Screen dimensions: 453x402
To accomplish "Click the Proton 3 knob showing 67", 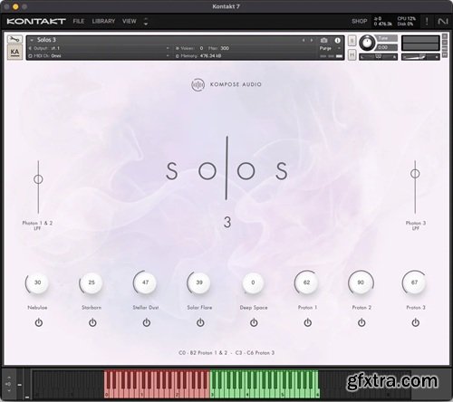I will [x=414, y=282].
